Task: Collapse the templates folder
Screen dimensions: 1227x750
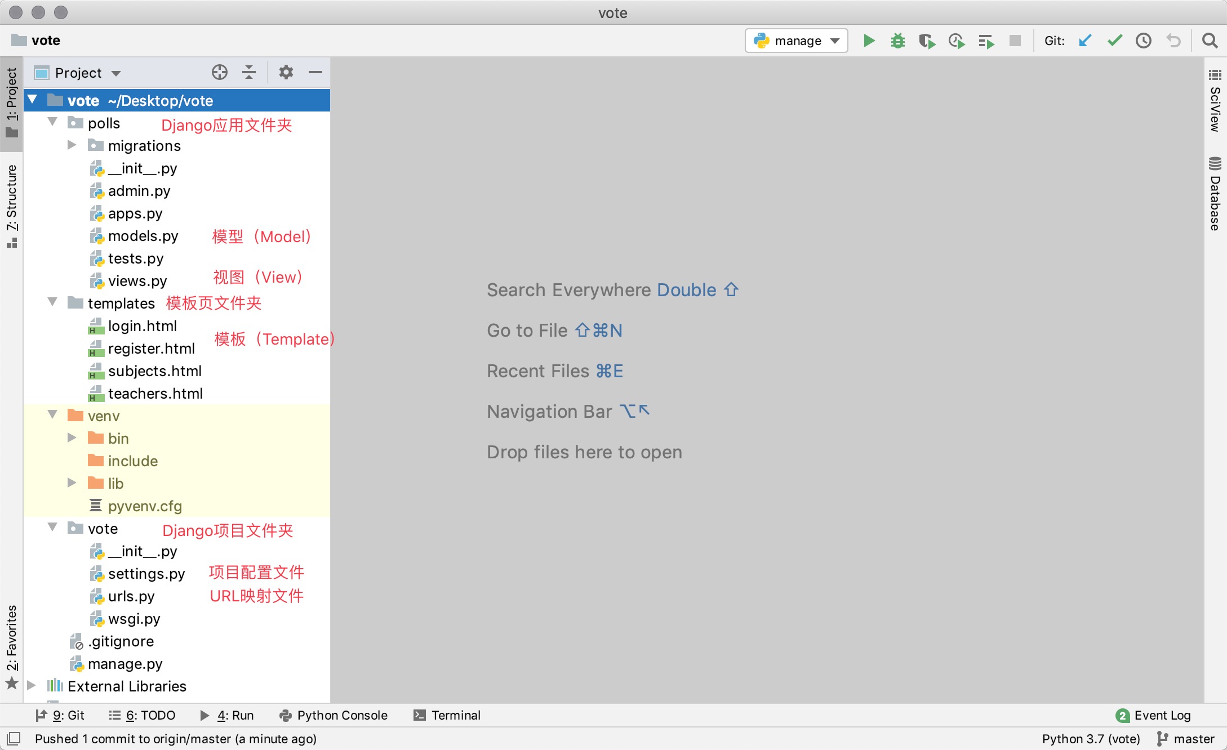Action: [x=52, y=302]
